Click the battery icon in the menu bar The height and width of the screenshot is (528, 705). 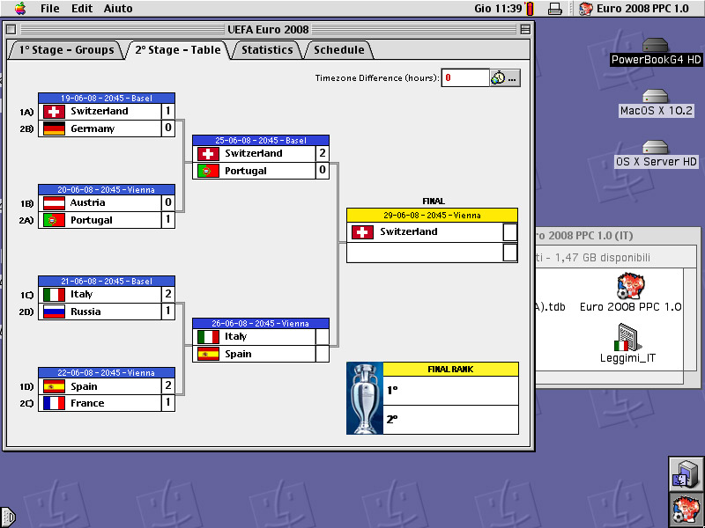coord(531,9)
